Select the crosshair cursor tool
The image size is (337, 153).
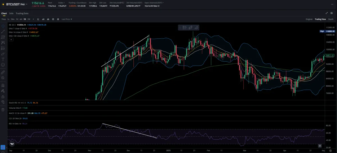pos(3,26)
